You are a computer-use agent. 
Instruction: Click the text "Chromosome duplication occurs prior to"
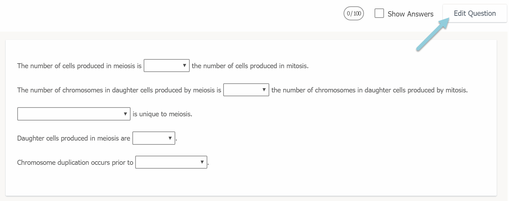coord(75,163)
